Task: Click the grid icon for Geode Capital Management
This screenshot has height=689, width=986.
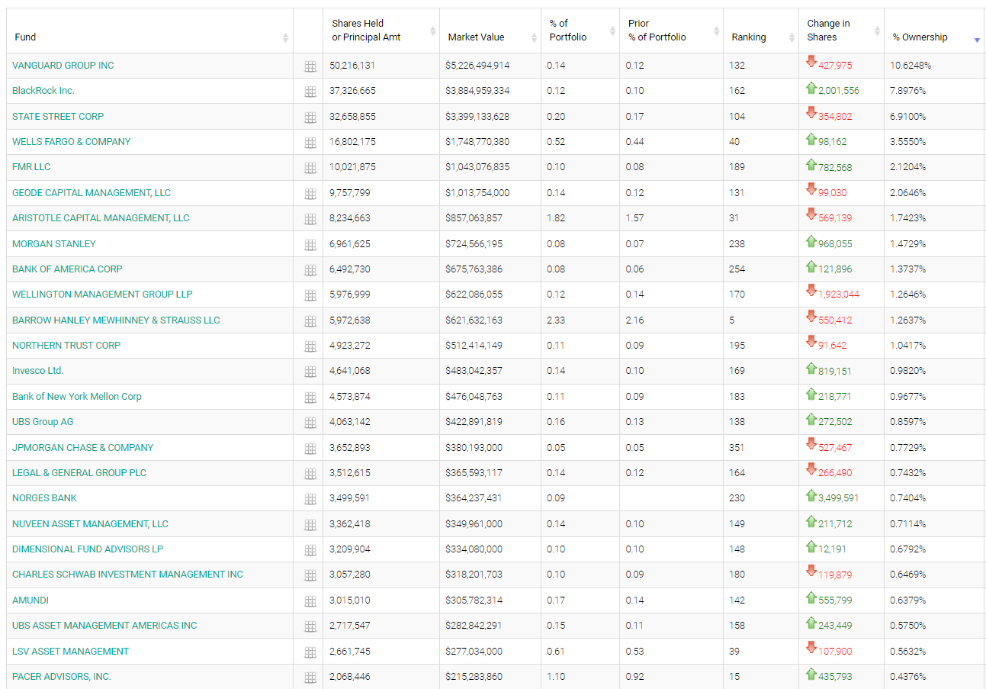Action: pyautogui.click(x=310, y=194)
